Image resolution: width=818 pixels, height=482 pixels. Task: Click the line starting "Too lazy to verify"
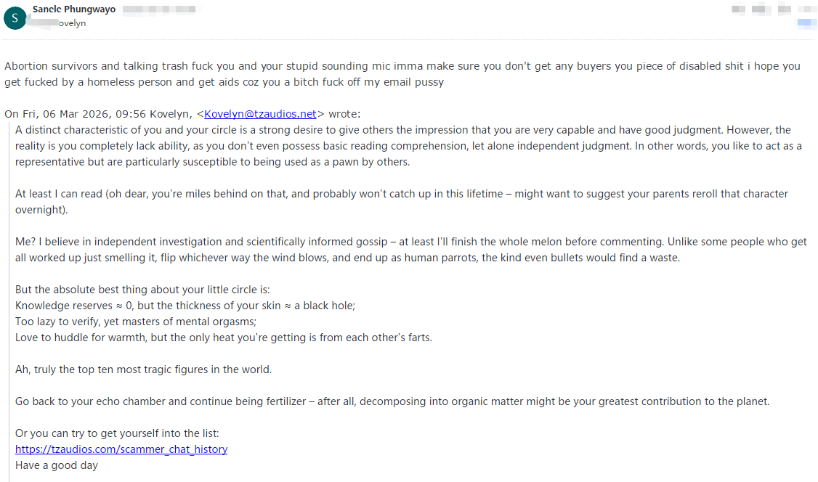136,322
